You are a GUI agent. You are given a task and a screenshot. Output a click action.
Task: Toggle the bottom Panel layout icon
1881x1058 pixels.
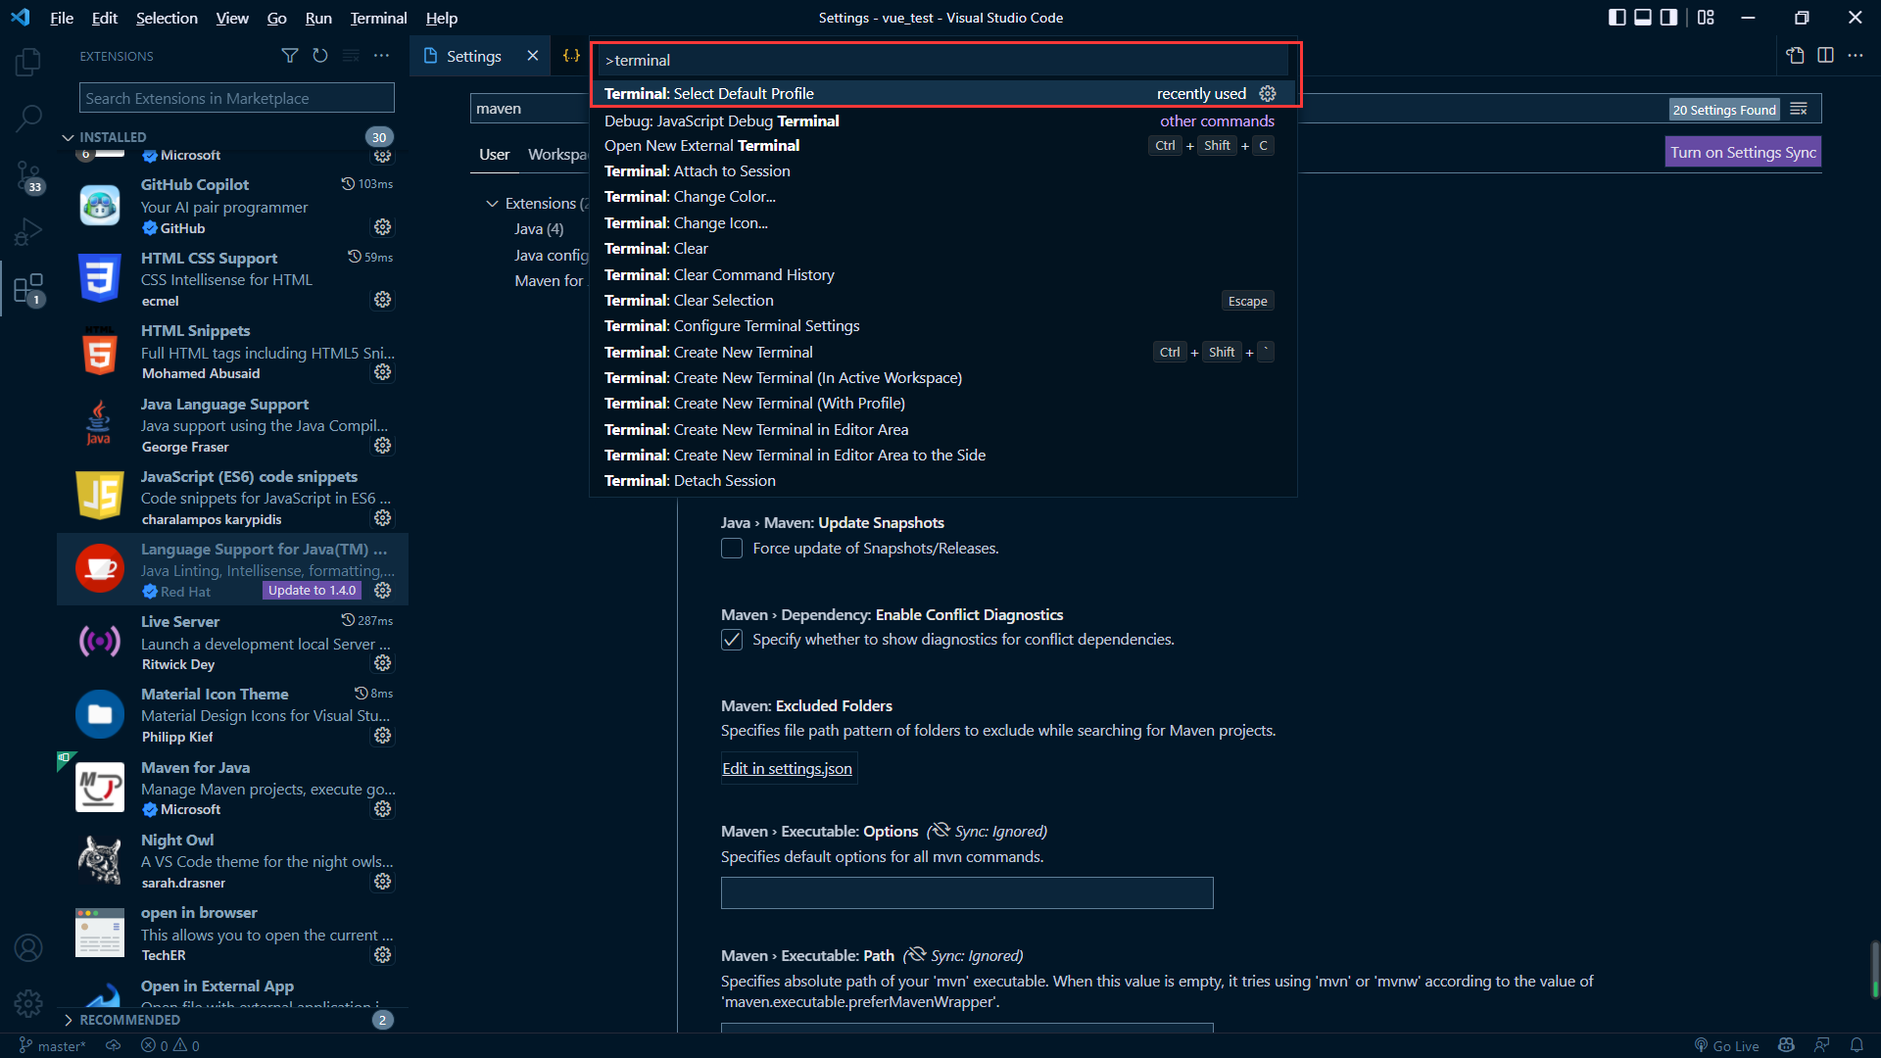point(1643,18)
